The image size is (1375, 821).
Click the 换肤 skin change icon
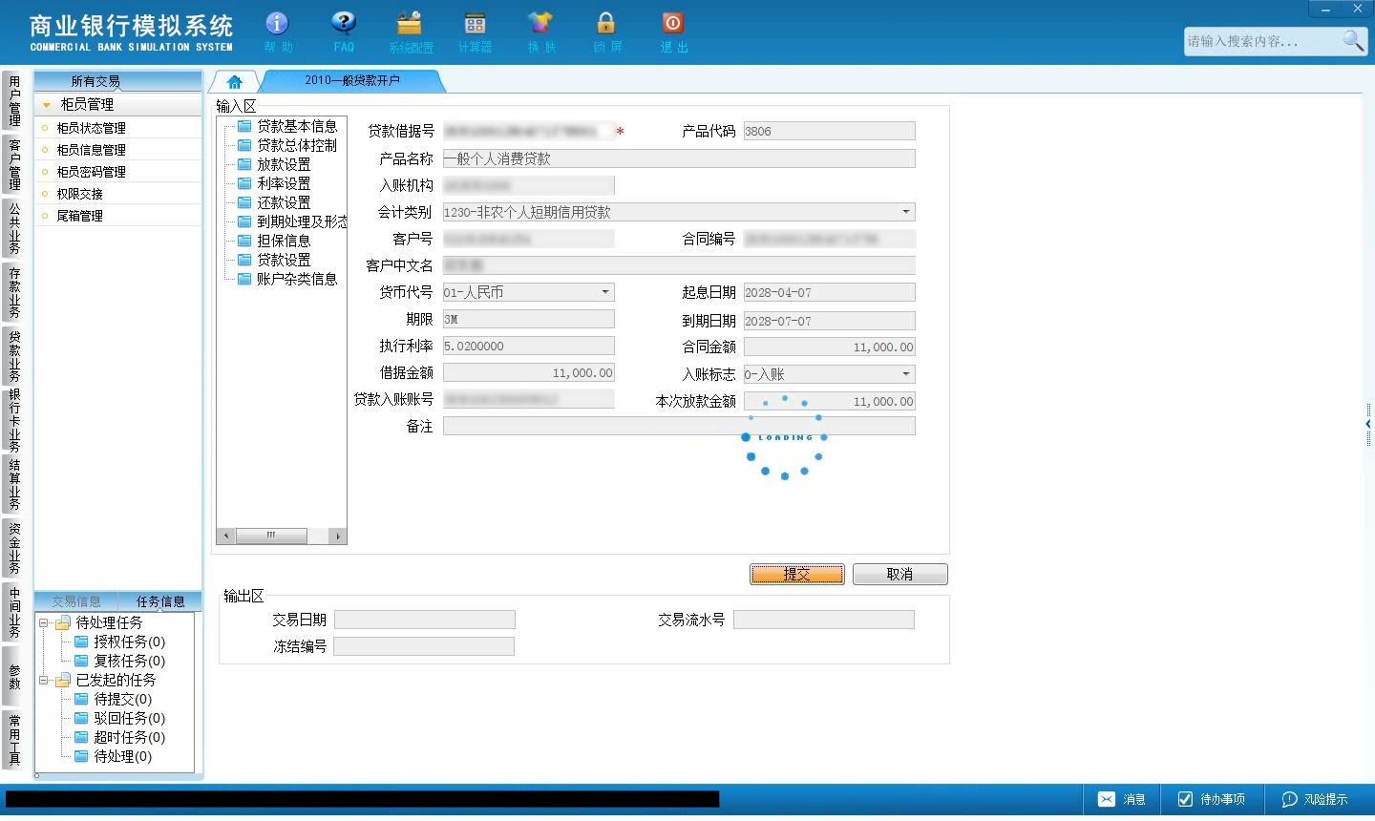pyautogui.click(x=540, y=32)
